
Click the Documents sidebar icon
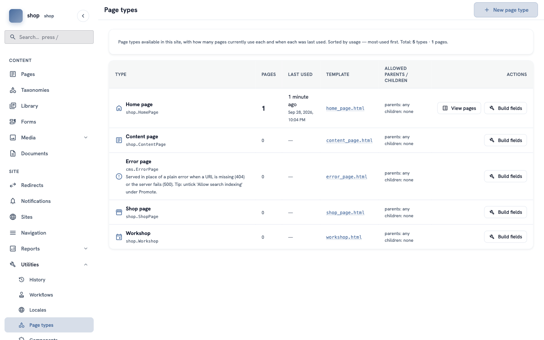tap(13, 153)
